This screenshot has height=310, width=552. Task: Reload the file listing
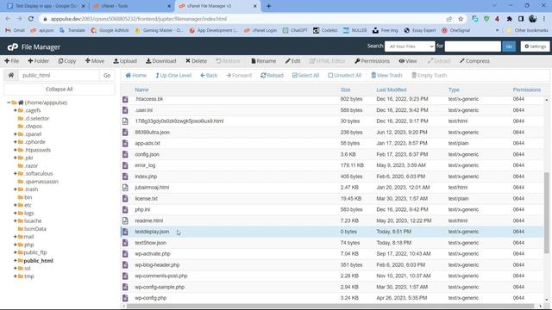(x=272, y=75)
